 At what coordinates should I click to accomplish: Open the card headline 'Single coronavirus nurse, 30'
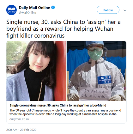pos(58,106)
